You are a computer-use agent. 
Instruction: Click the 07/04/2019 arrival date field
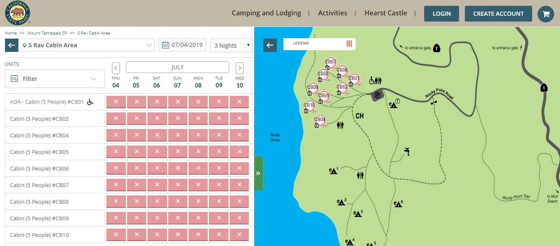tap(183, 45)
